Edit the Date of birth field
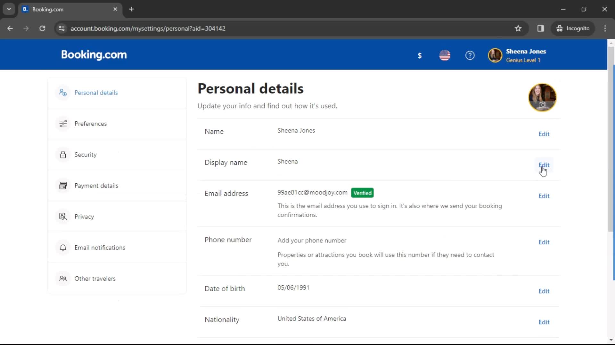The width and height of the screenshot is (615, 345). [544, 291]
